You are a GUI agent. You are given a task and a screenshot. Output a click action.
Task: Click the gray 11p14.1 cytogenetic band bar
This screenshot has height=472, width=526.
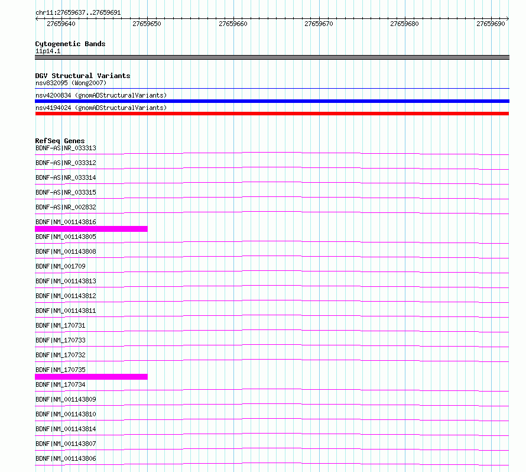pyautogui.click(x=272, y=57)
